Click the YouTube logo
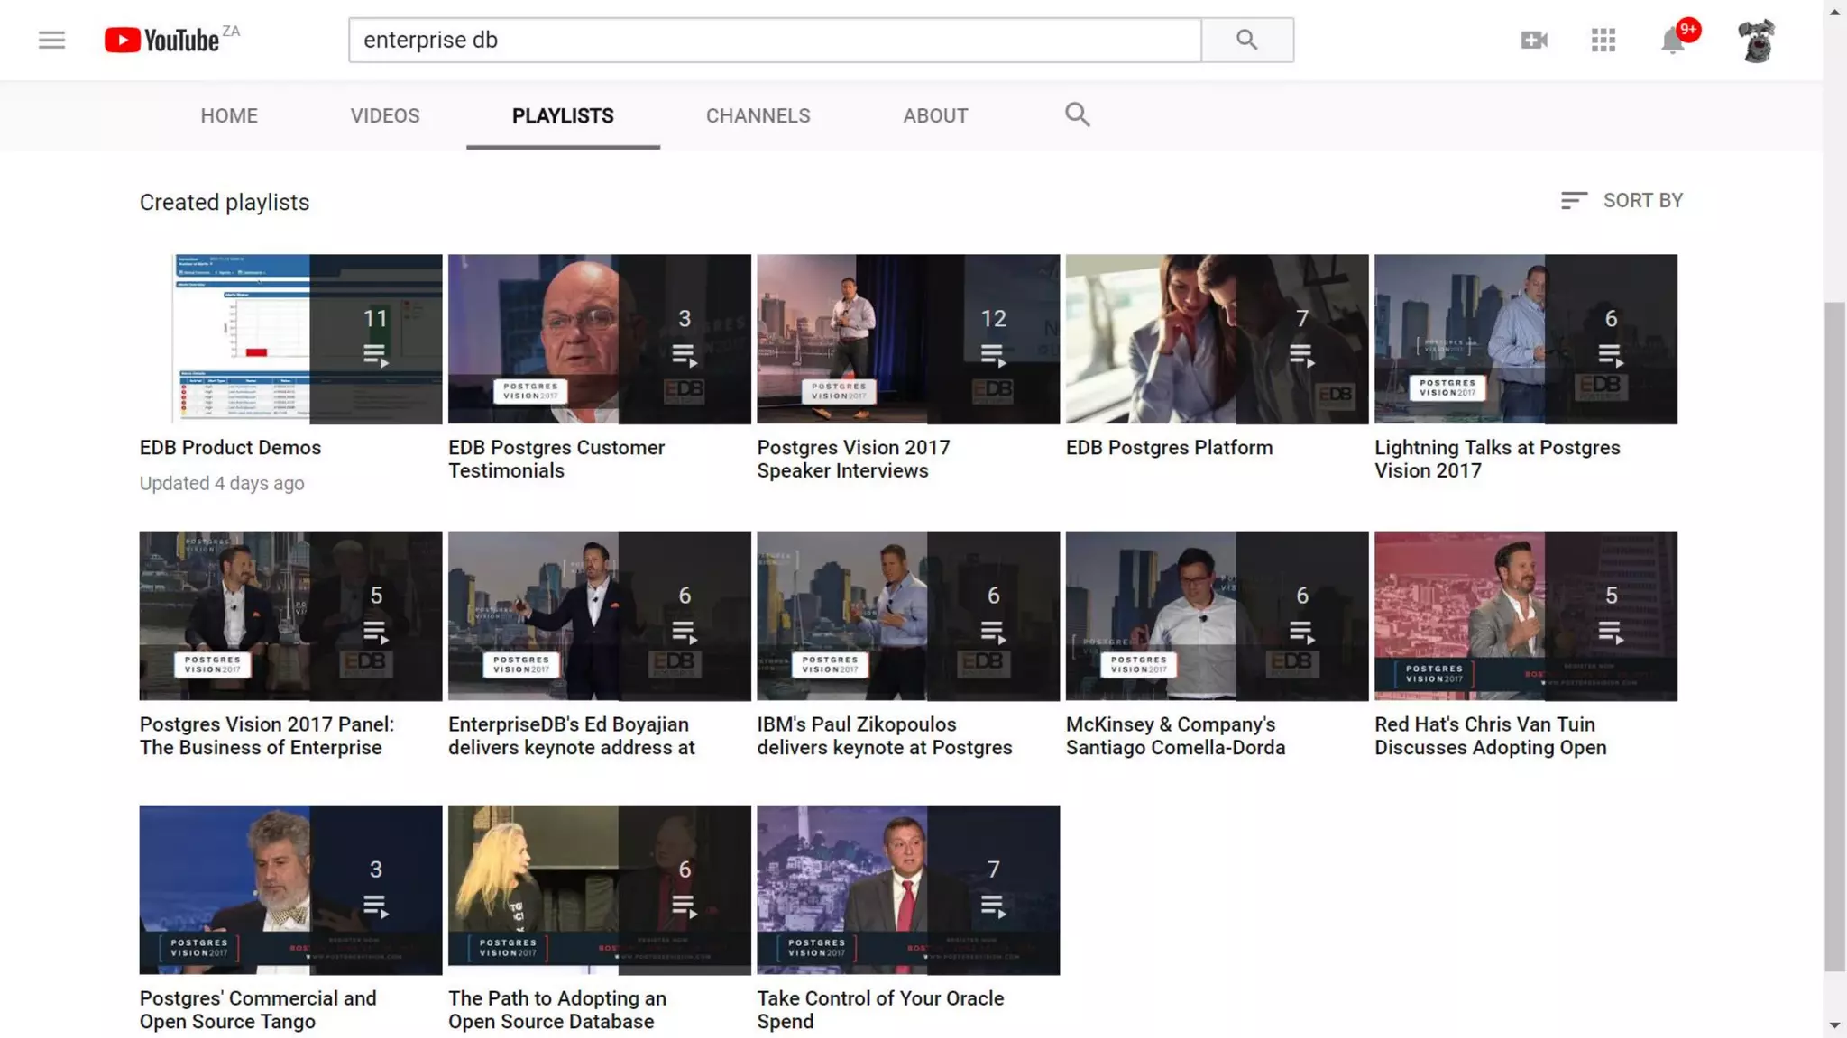This screenshot has height=1038, width=1847. [162, 40]
